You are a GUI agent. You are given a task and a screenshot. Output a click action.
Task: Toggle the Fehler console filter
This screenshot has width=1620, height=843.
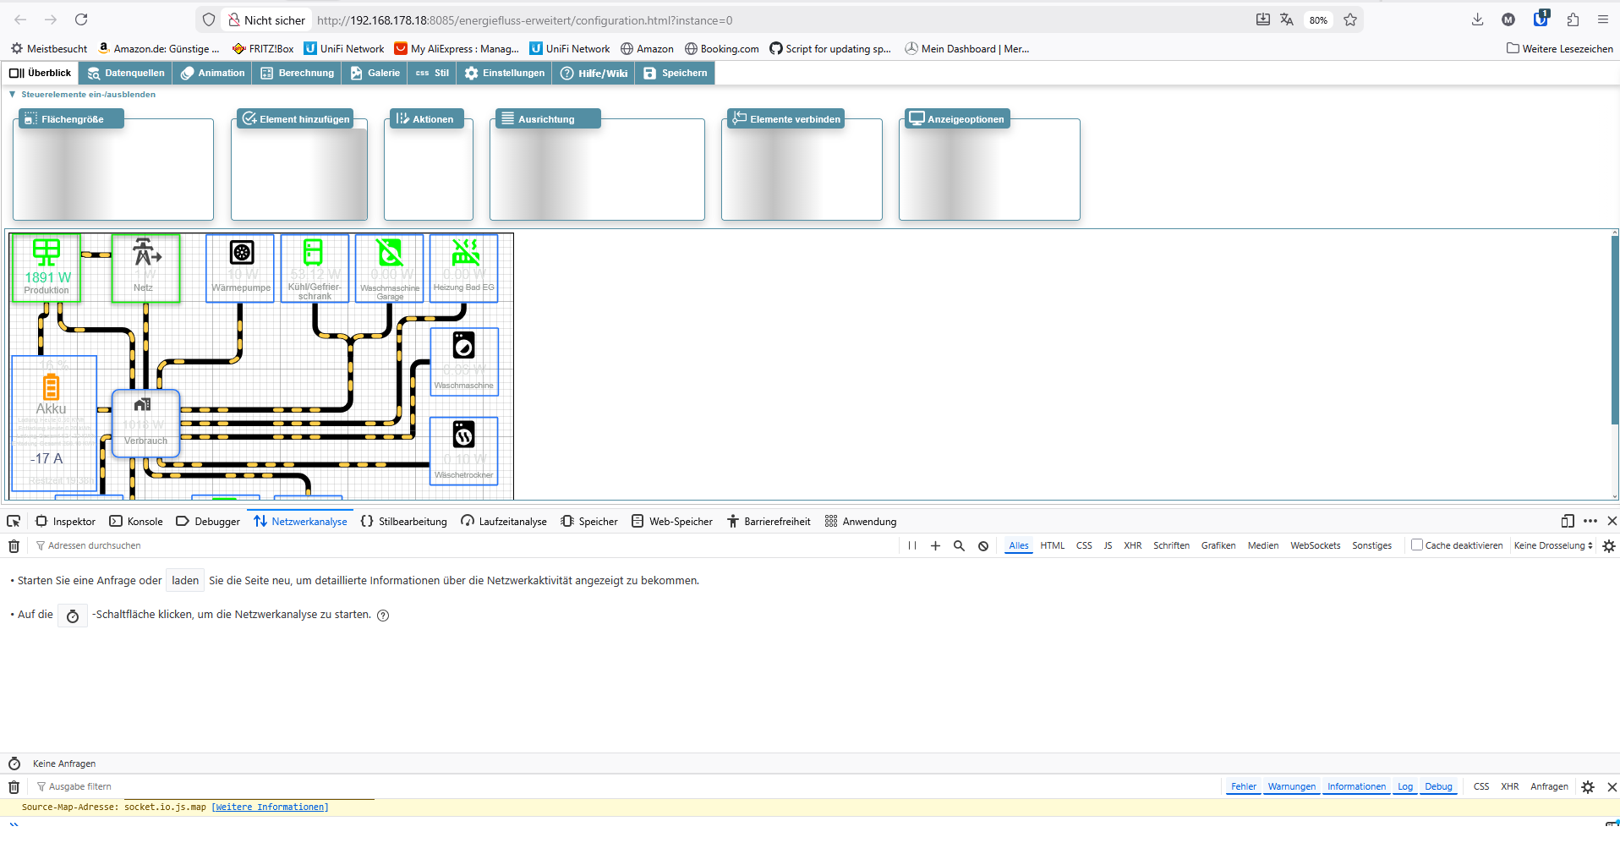point(1243,786)
